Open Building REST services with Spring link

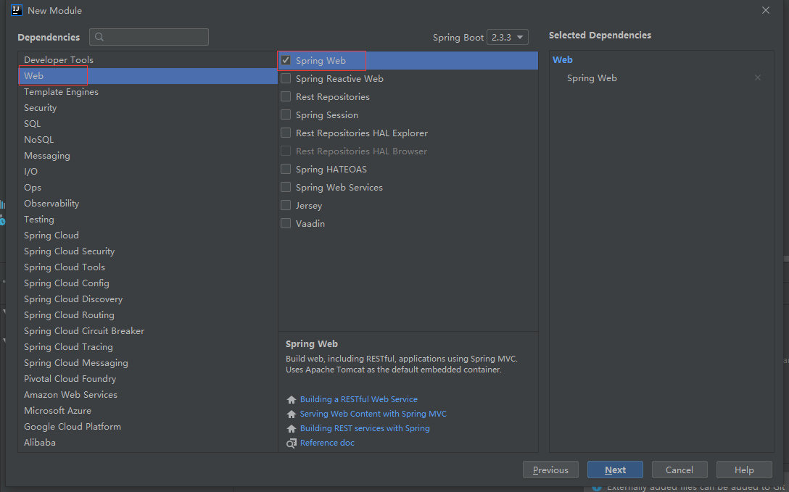(x=365, y=429)
